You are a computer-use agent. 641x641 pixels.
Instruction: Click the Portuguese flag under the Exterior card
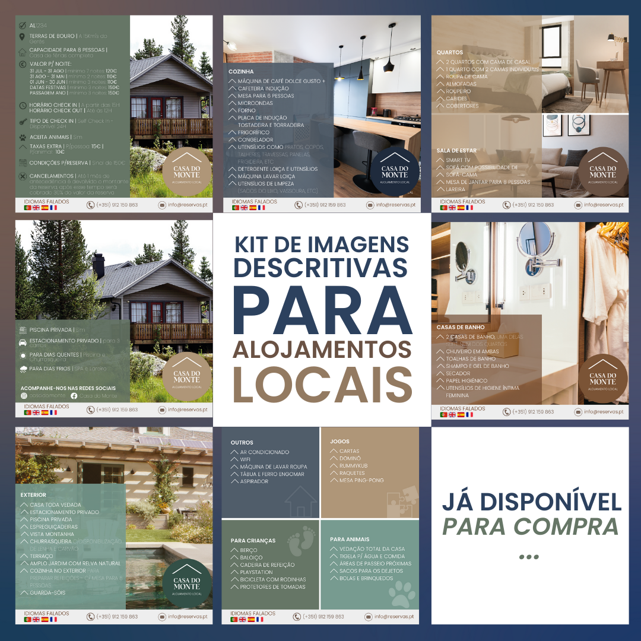coord(27,619)
